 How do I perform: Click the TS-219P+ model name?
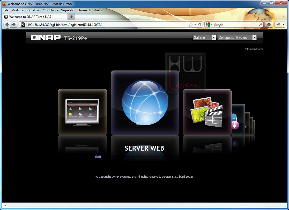coord(76,38)
